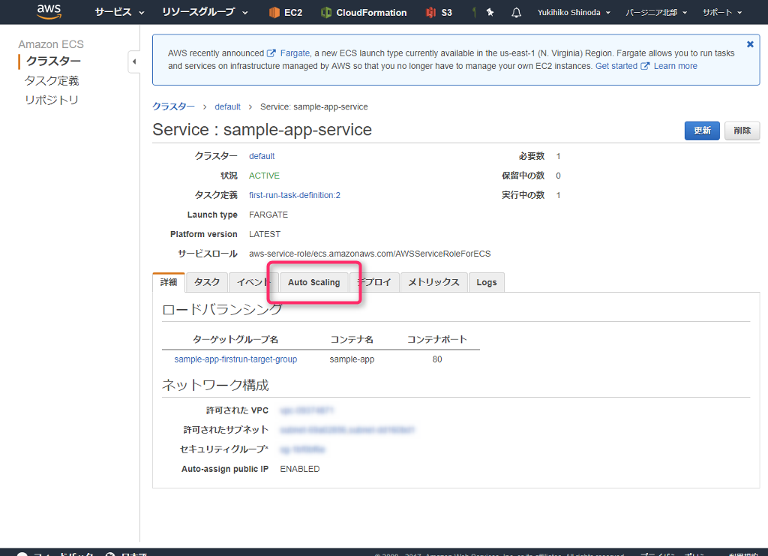Viewport: 768px width, 556px height.
Task: Click the ロードバランシング section heading
Action: click(222, 310)
